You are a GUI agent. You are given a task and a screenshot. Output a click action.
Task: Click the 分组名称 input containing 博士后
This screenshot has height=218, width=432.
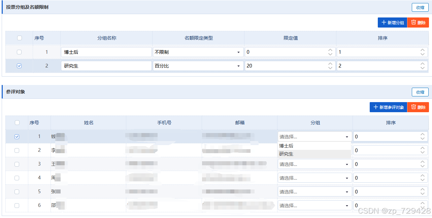(106, 52)
